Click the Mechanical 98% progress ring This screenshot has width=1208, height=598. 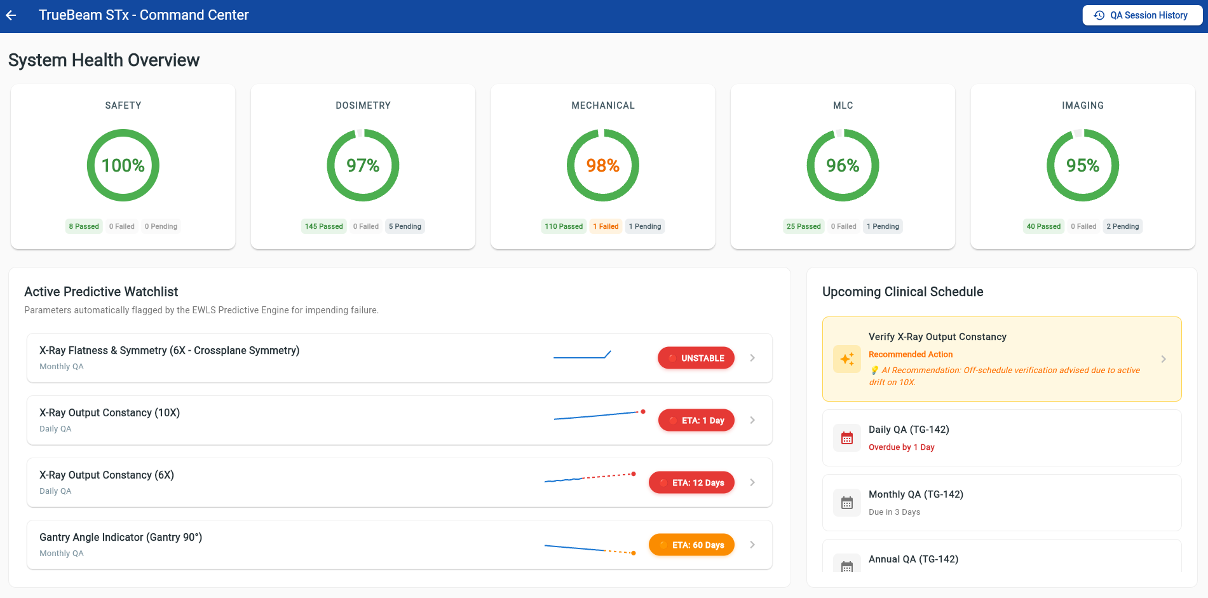pyautogui.click(x=603, y=165)
